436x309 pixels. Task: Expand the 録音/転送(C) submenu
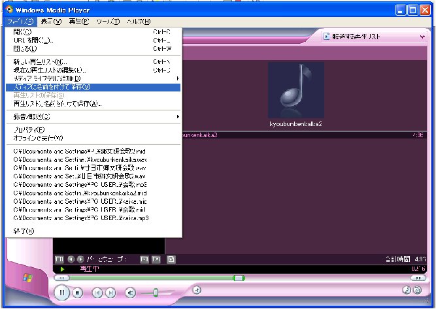(x=93, y=117)
